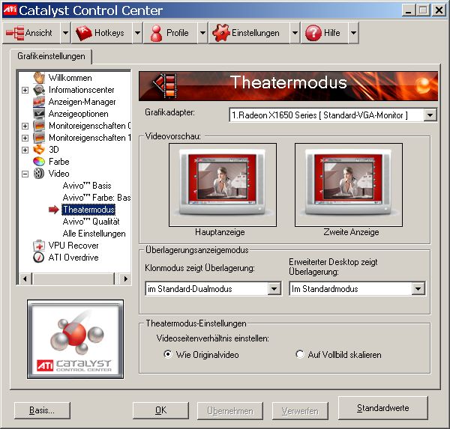Click the Willkommen hand icon
The width and height of the screenshot is (450, 429).
(x=39, y=78)
